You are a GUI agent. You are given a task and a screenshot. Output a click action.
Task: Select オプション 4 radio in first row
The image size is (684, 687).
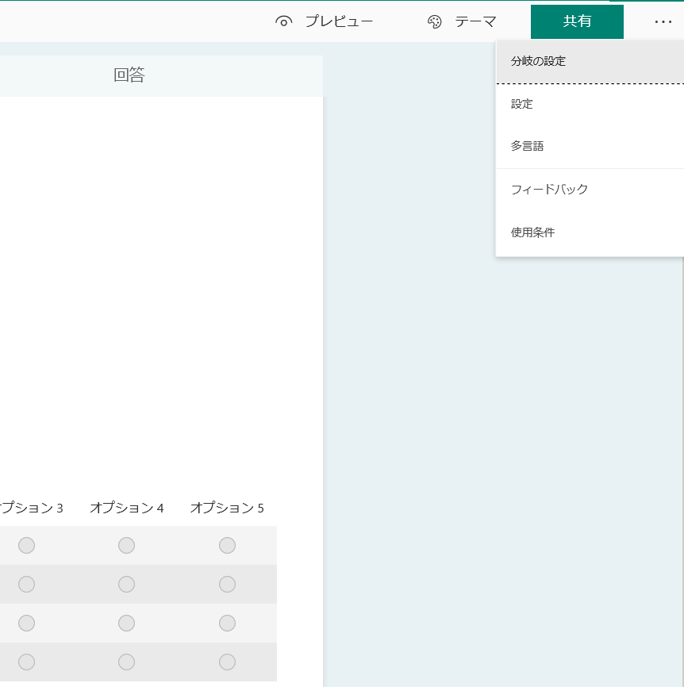[127, 546]
